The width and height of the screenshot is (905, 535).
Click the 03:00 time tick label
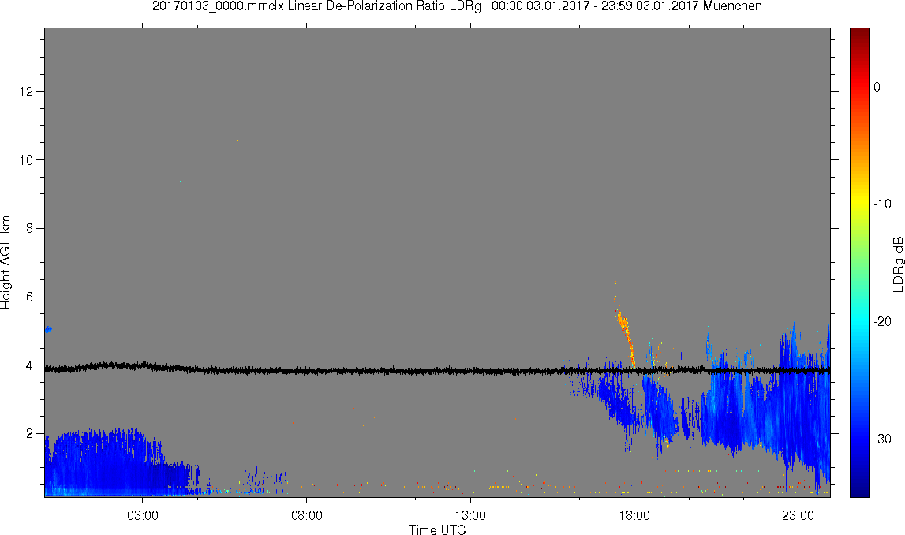coord(143,515)
